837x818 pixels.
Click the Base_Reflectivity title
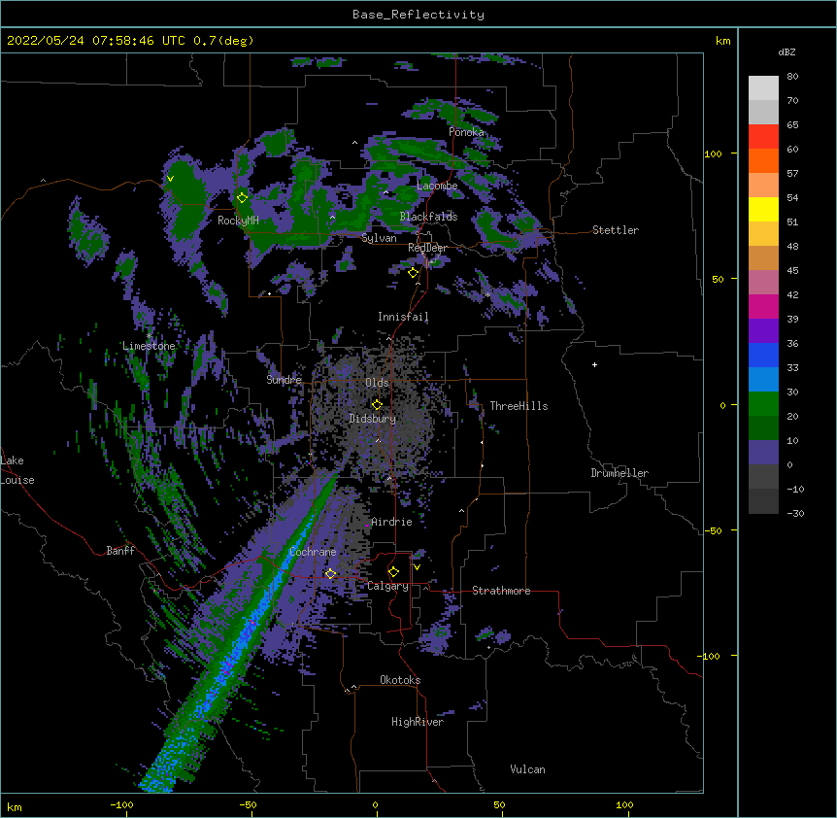(418, 15)
